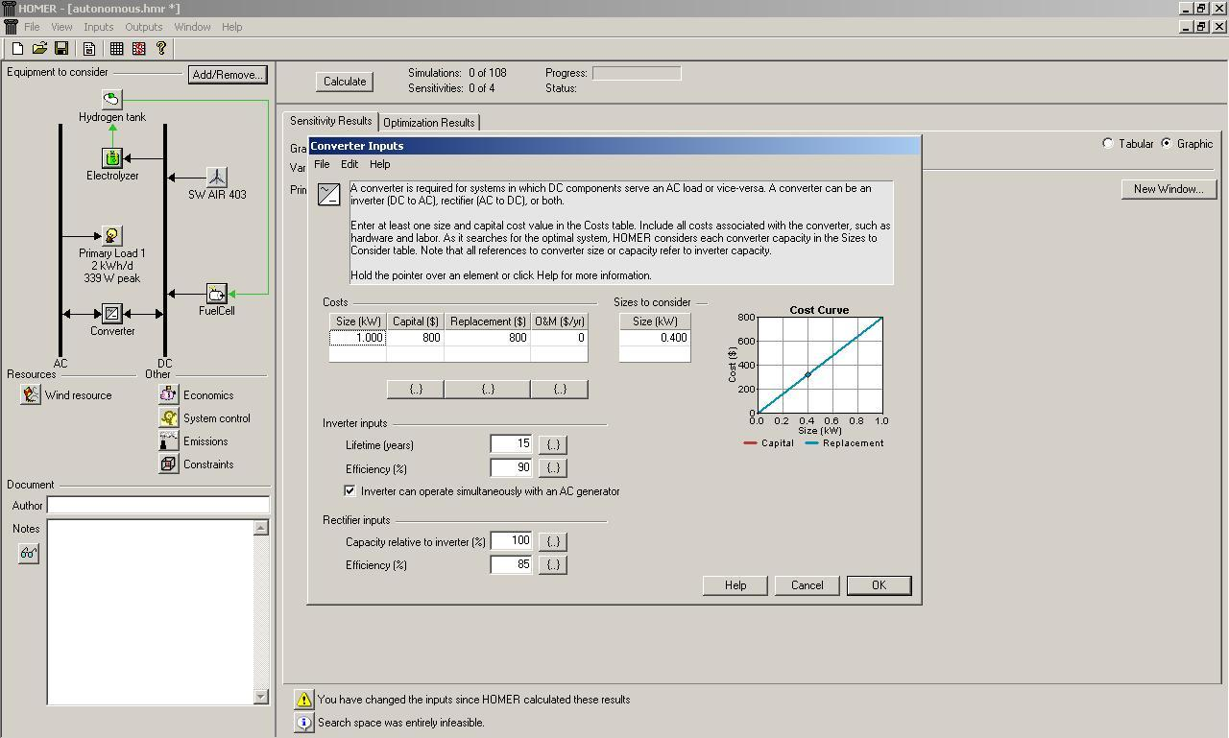Open the Electrolyzer component icon
Viewport: 1229px width, 738px height.
(x=112, y=158)
